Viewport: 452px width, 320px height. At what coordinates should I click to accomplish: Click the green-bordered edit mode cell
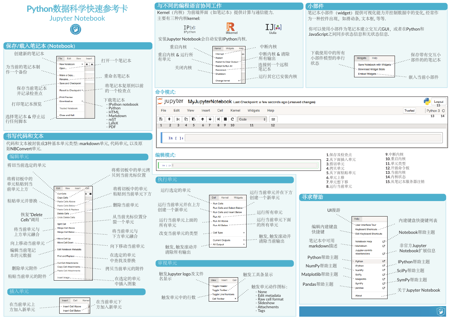[x=238, y=165]
